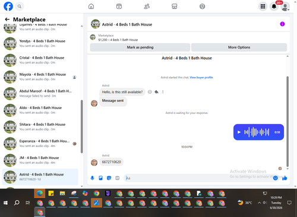
Task: Click conversation list scrollbar thumb
Action: [x=81, y=126]
